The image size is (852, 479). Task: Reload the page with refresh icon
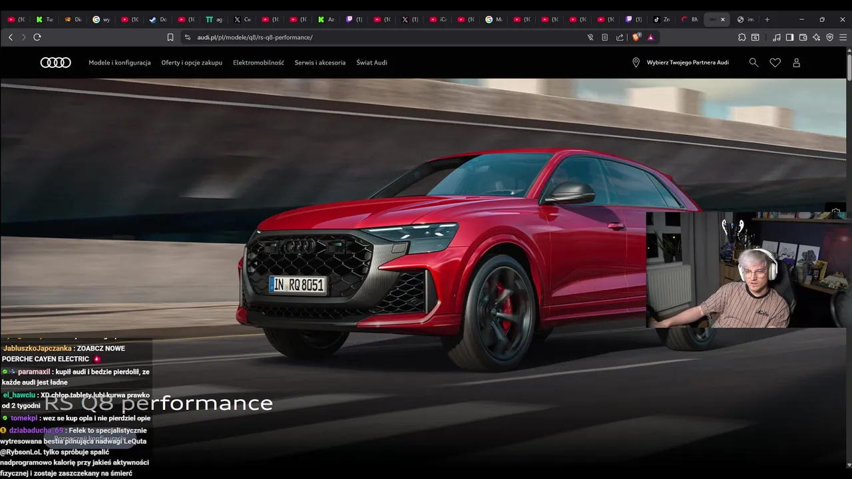click(37, 37)
